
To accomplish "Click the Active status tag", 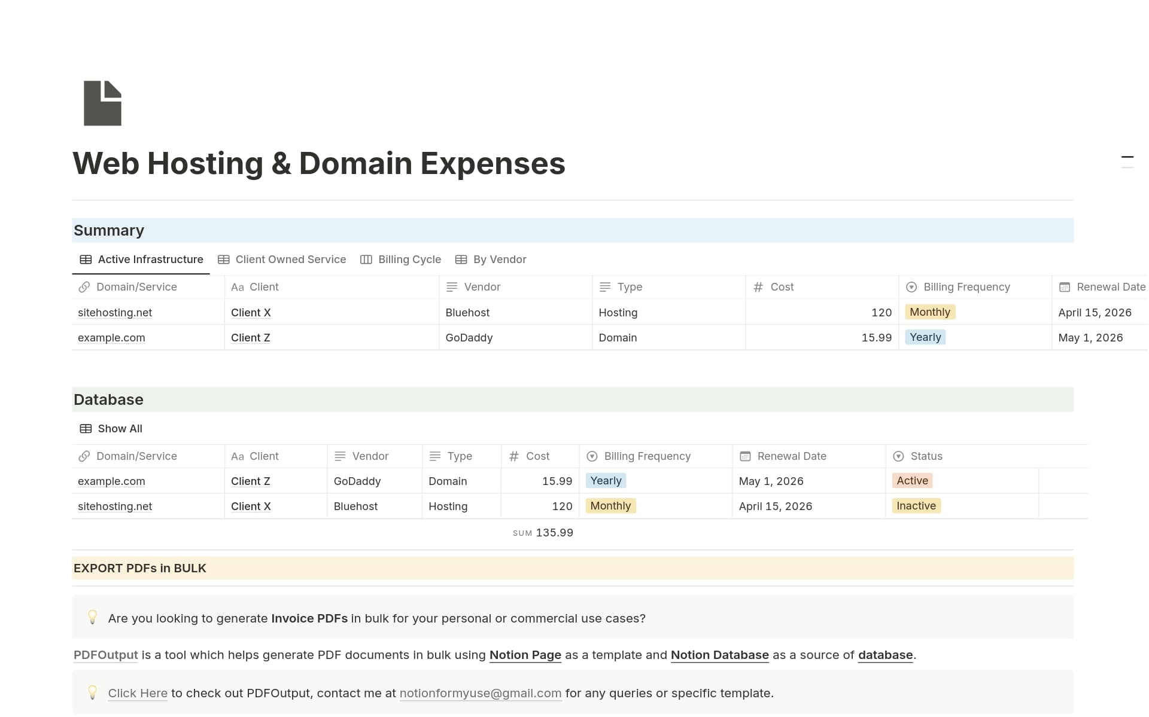I will tap(912, 481).
